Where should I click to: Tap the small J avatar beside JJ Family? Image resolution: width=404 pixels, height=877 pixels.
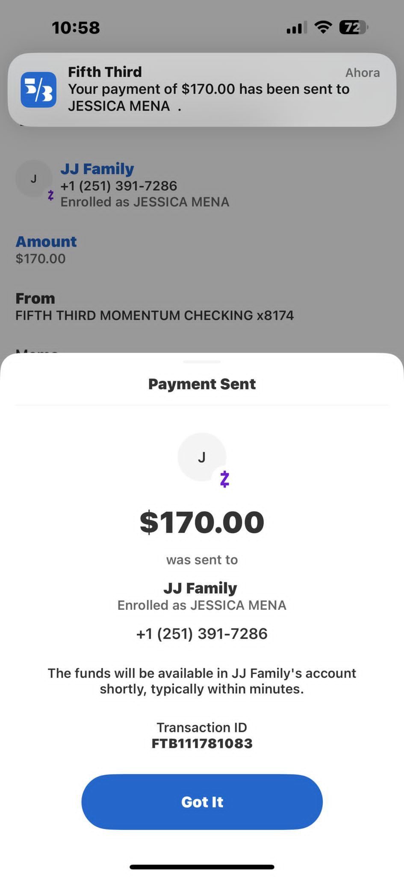(x=33, y=179)
